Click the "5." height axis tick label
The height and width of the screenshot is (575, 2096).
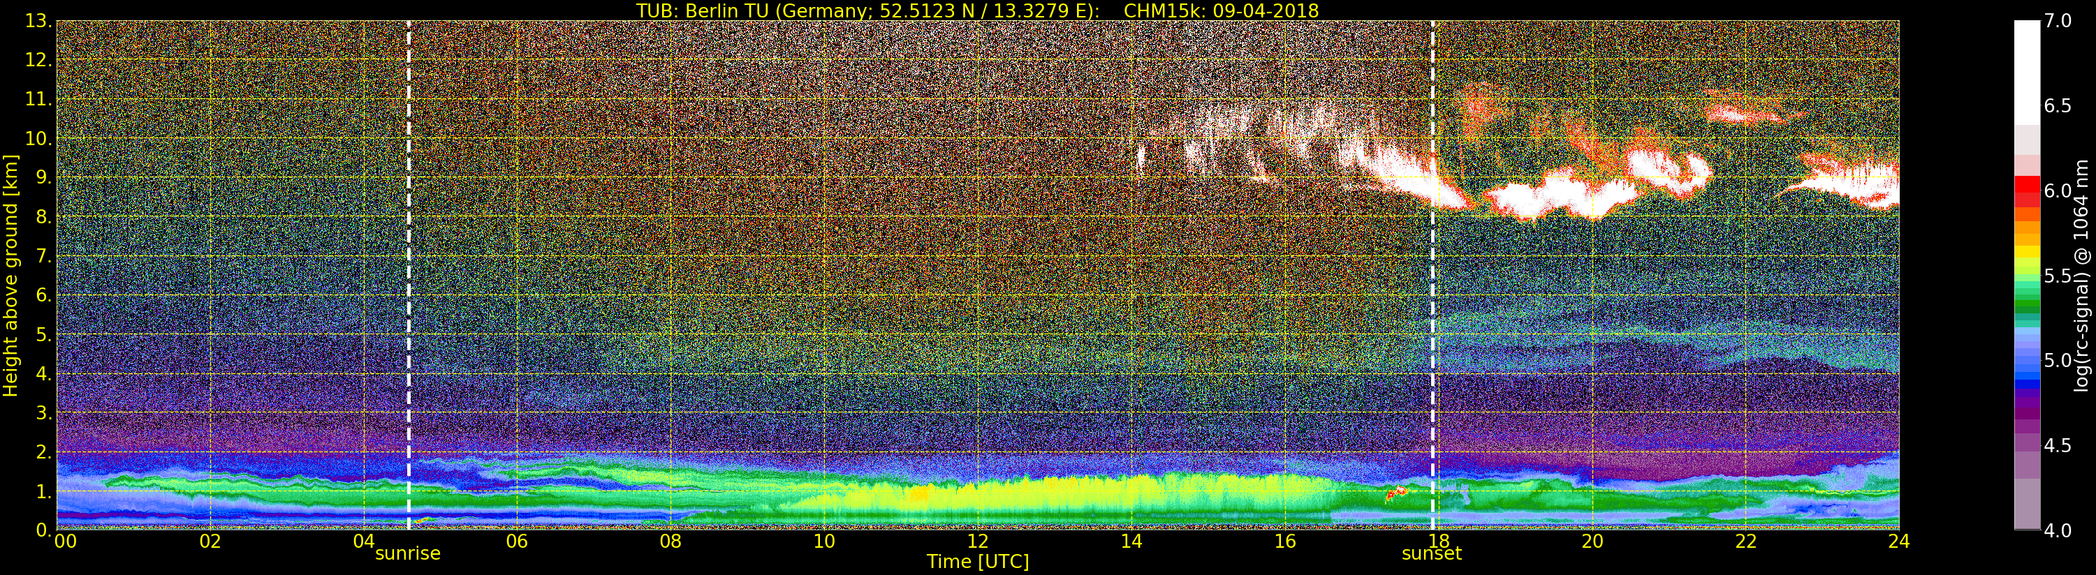tap(44, 334)
